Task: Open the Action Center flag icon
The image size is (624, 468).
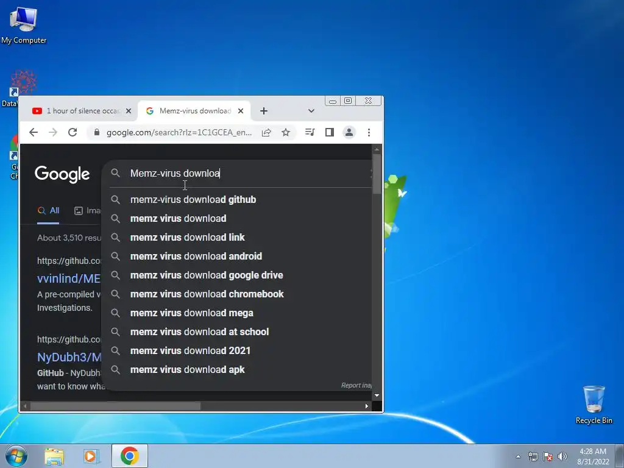Action: coord(548,456)
